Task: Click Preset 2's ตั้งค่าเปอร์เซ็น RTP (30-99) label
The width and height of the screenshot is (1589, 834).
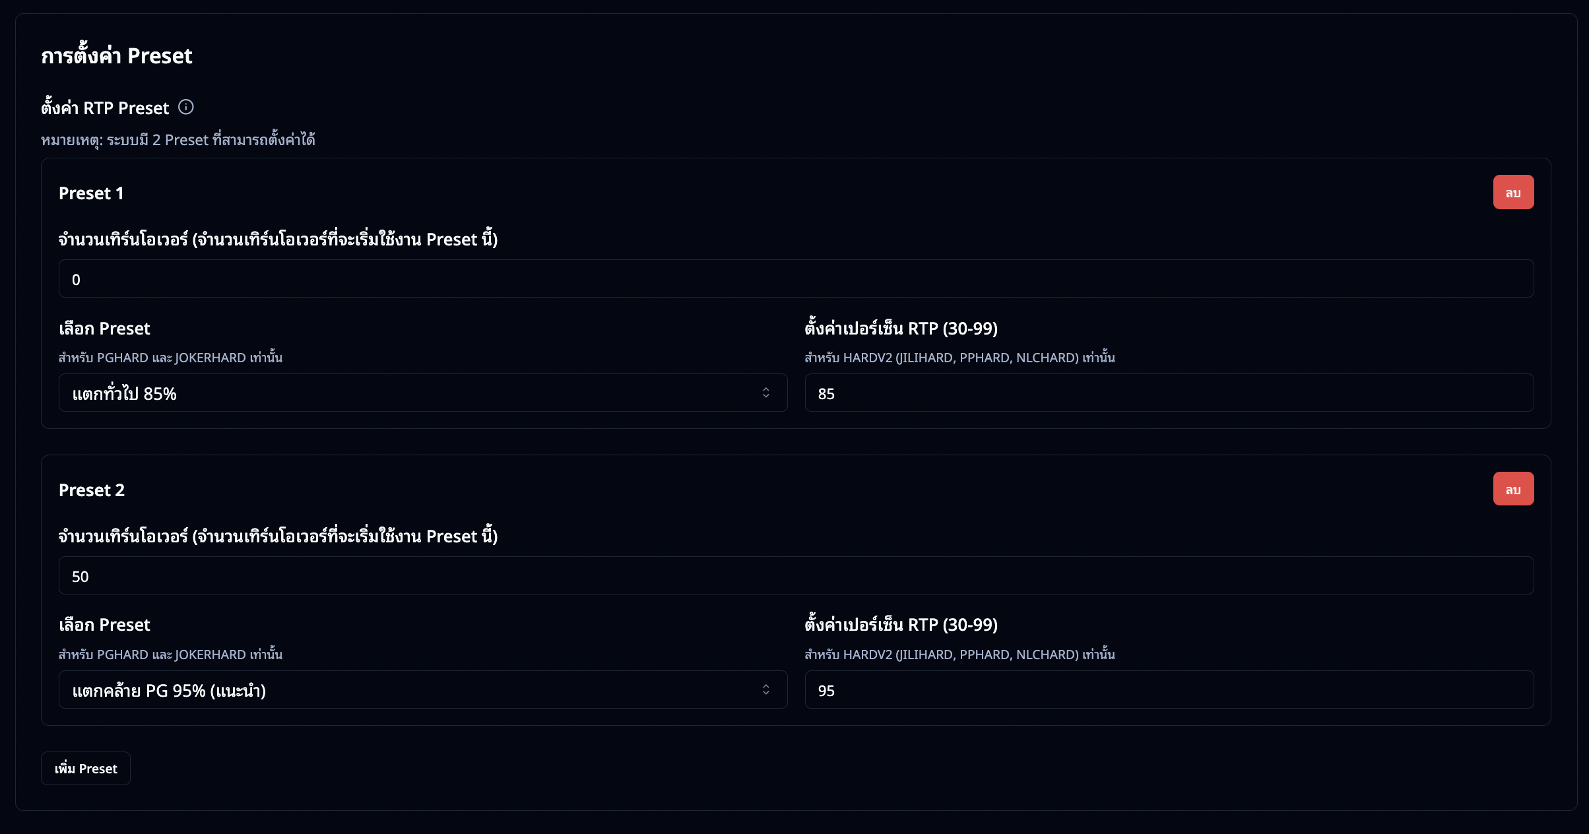Action: [901, 625]
